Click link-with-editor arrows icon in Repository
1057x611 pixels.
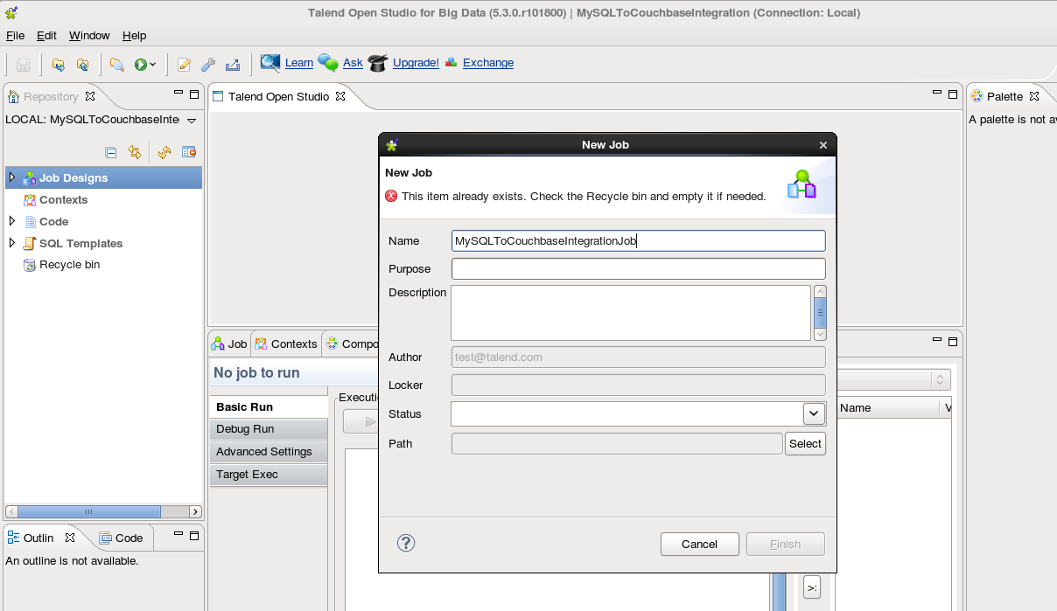135,152
